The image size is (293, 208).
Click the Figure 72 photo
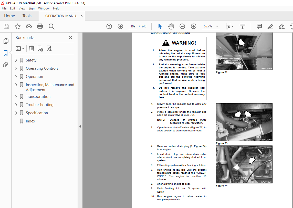pos(244,51)
